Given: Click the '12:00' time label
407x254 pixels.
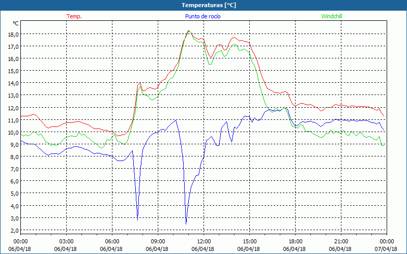Looking at the screenshot, I should click(204, 242).
